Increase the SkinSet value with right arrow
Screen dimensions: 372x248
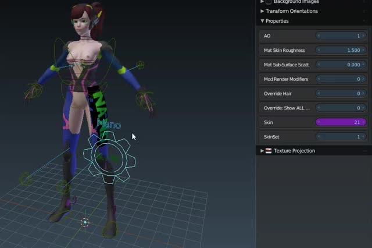[363, 137]
